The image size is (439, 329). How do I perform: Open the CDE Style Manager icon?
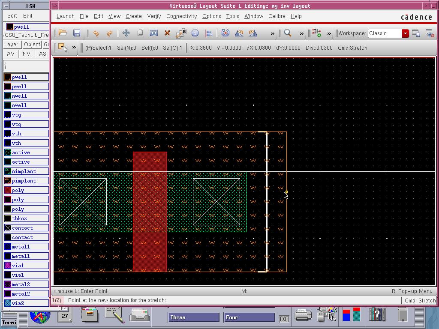[327, 314]
